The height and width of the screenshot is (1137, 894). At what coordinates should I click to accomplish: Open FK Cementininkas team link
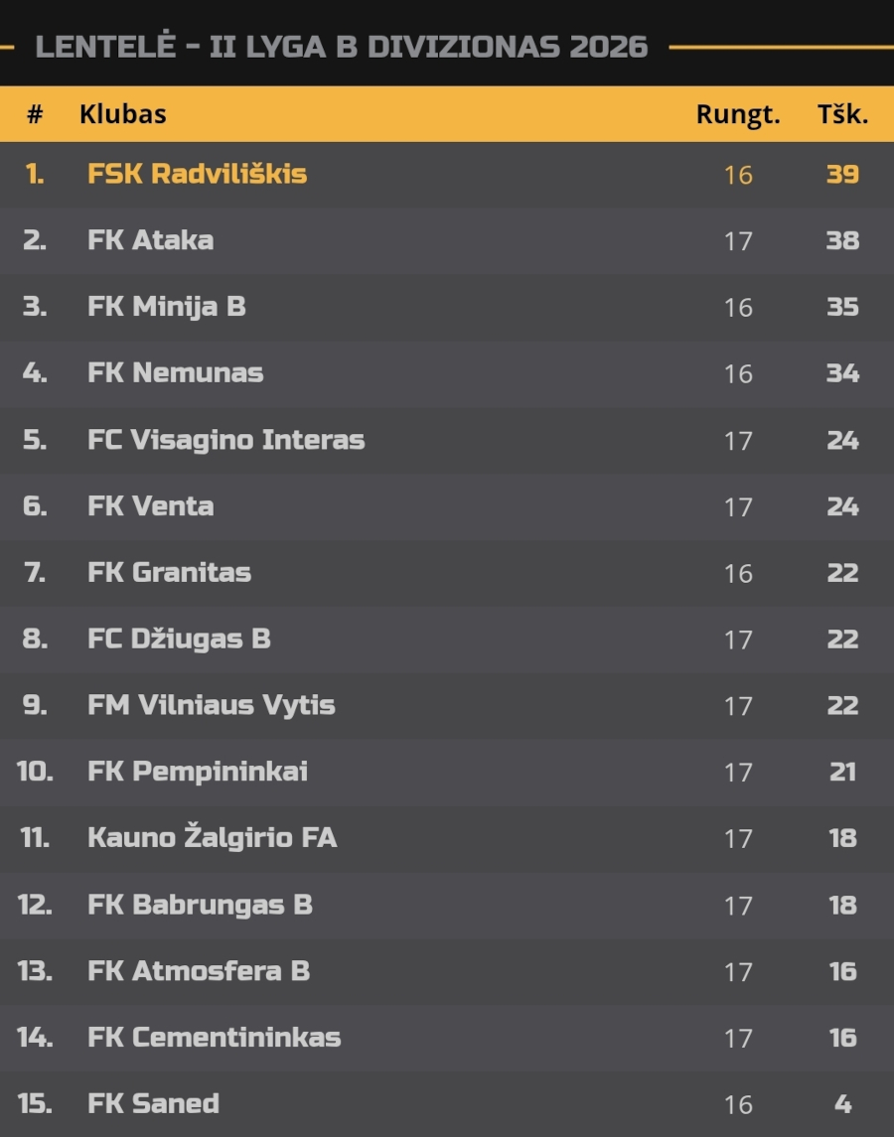tap(215, 1037)
